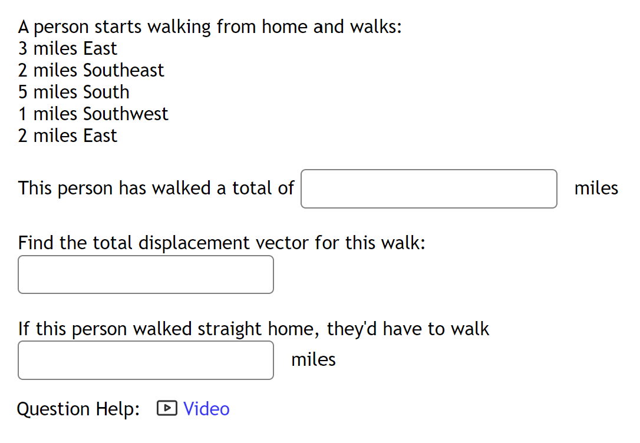Click the 'walked straight home' question text

tap(253, 329)
